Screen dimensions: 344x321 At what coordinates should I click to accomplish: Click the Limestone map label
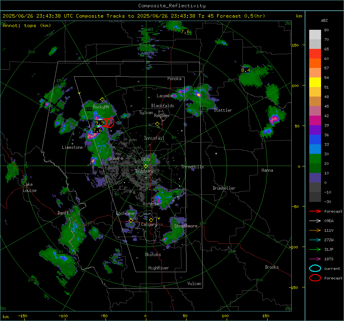[x=72, y=147]
